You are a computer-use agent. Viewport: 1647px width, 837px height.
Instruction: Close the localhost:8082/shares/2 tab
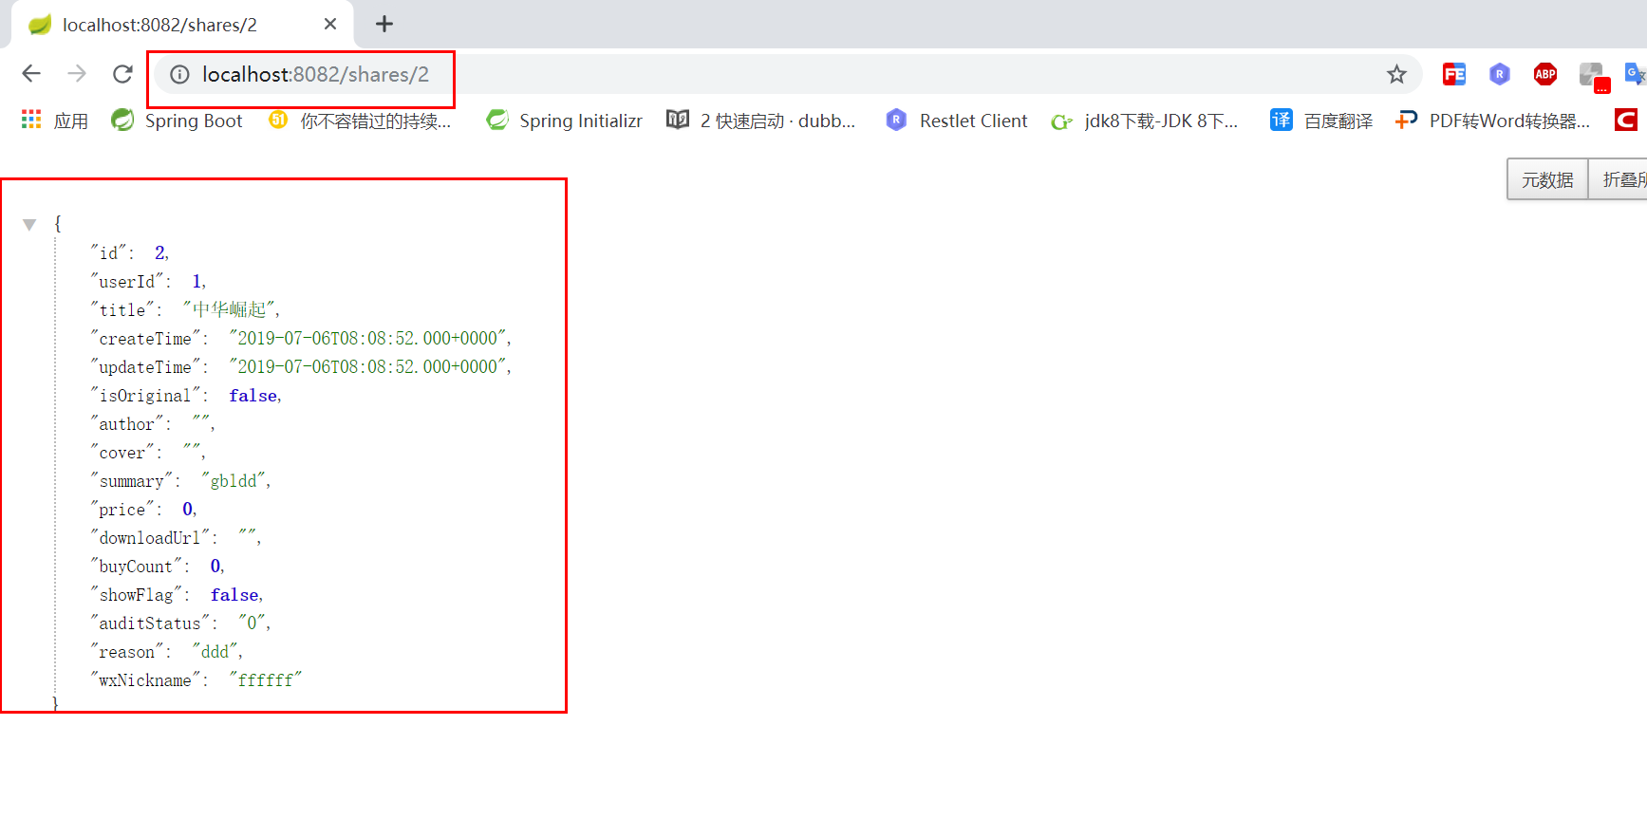point(330,24)
